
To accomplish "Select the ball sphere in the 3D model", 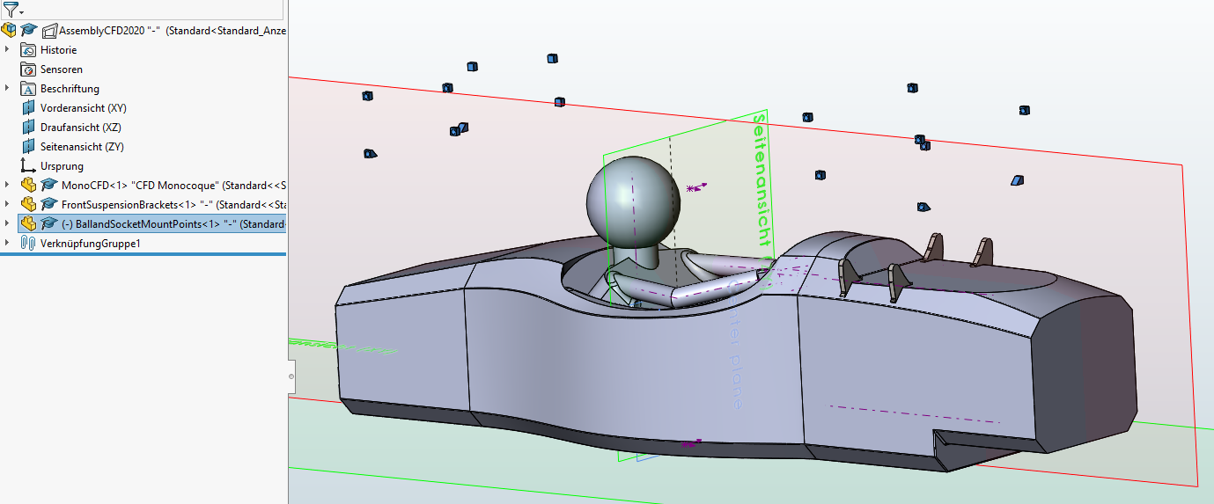I will pyautogui.click(x=634, y=201).
